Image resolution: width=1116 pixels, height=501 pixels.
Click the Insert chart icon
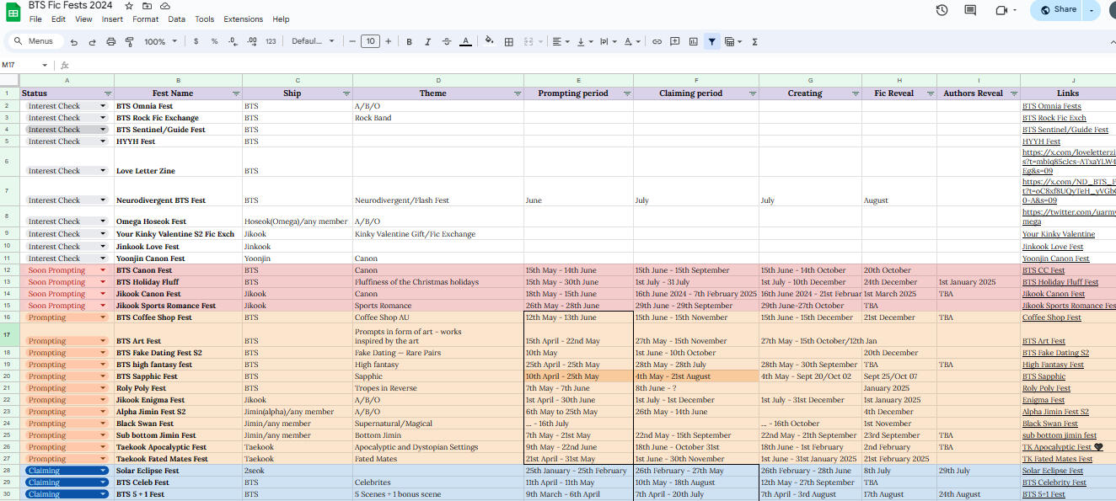(693, 41)
